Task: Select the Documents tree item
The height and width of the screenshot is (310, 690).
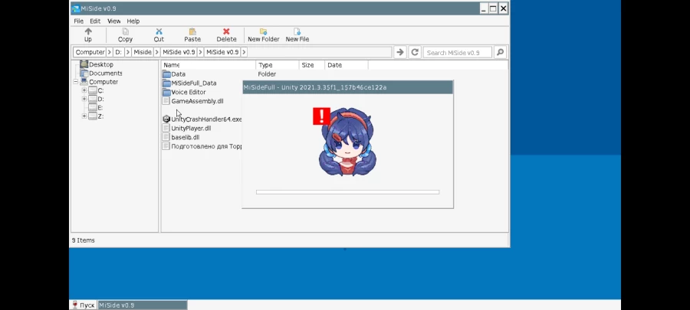Action: pos(105,73)
